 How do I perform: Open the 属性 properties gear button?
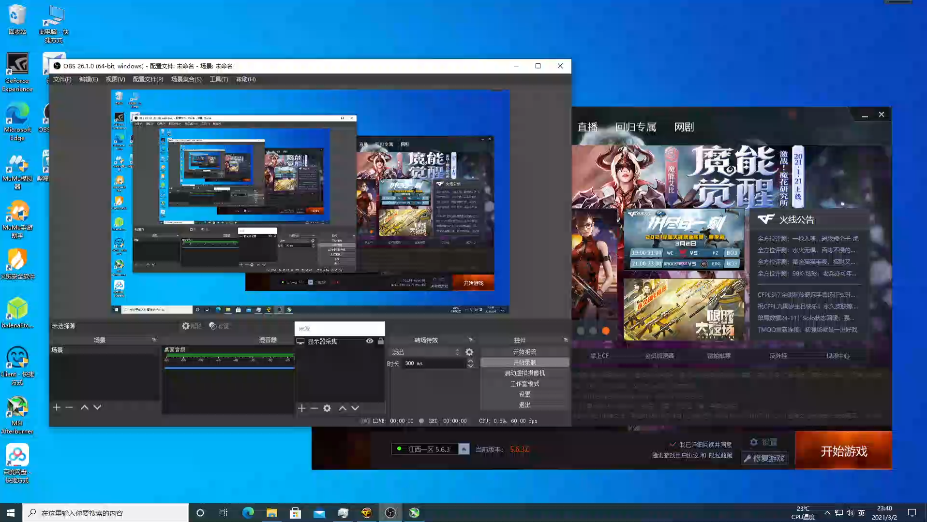point(192,326)
